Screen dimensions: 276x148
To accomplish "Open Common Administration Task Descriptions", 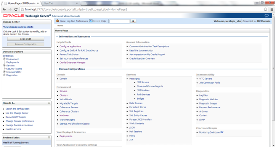I will 149,47.
